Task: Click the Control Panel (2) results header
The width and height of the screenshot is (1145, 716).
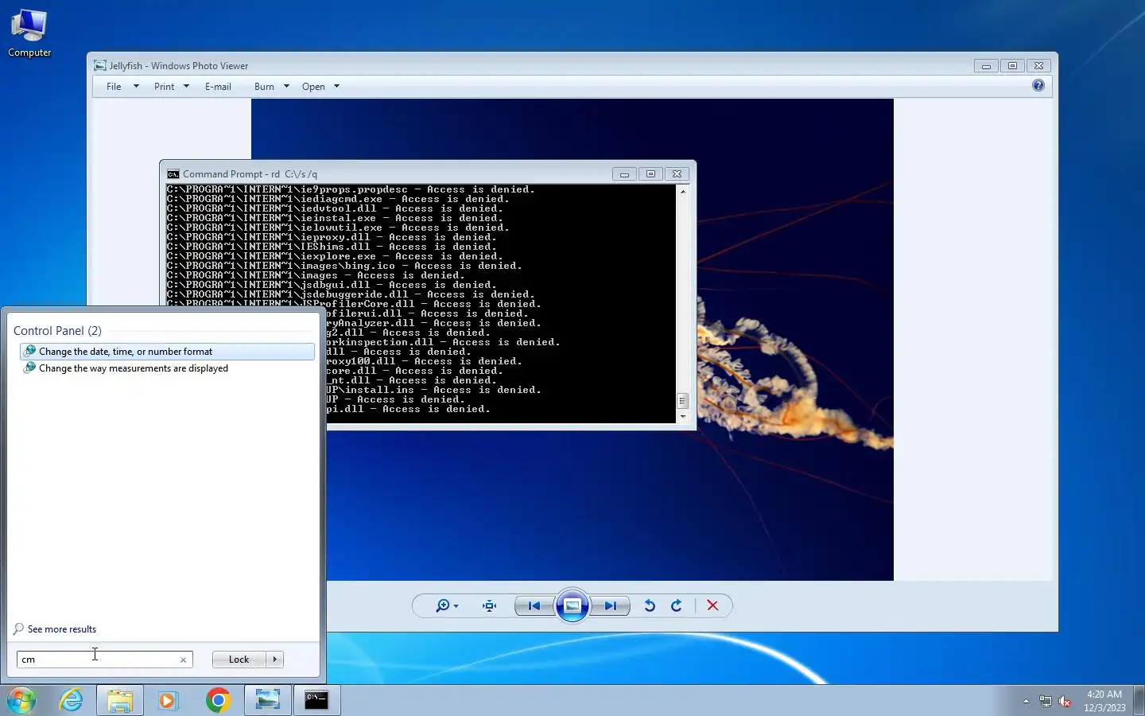Action: pos(57,331)
